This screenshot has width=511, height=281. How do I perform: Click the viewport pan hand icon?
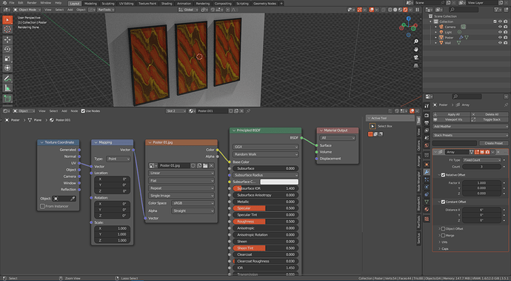pos(416,49)
